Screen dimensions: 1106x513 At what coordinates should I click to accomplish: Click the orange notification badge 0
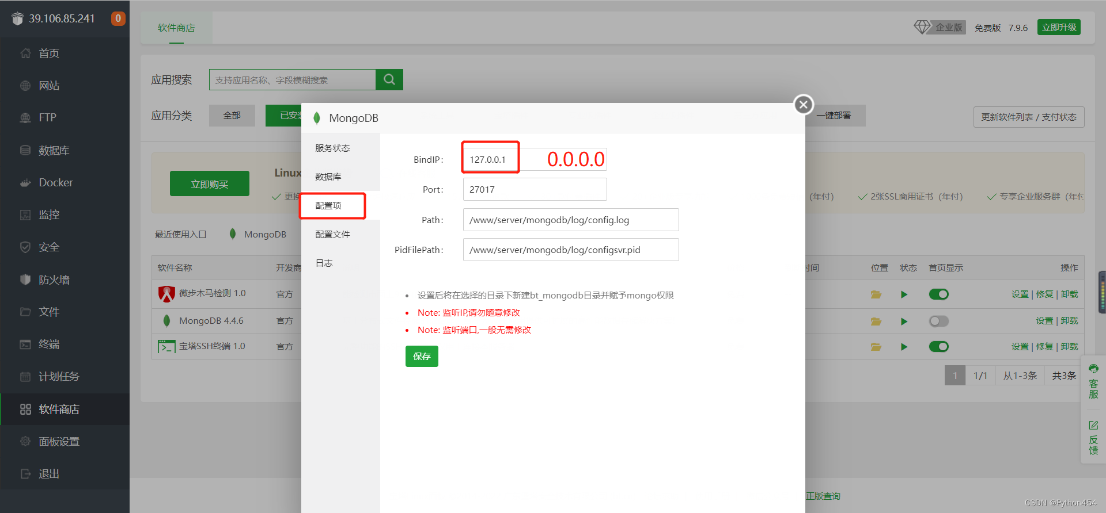pyautogui.click(x=118, y=18)
